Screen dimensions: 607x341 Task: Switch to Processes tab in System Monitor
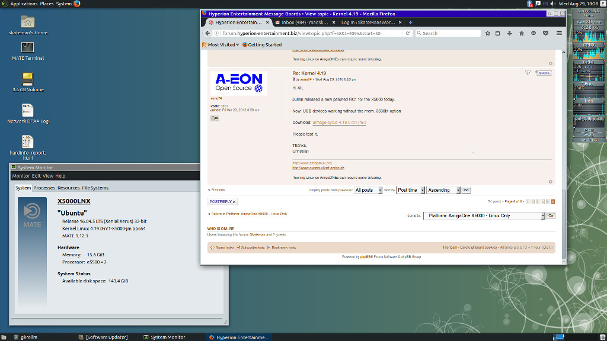click(x=44, y=188)
